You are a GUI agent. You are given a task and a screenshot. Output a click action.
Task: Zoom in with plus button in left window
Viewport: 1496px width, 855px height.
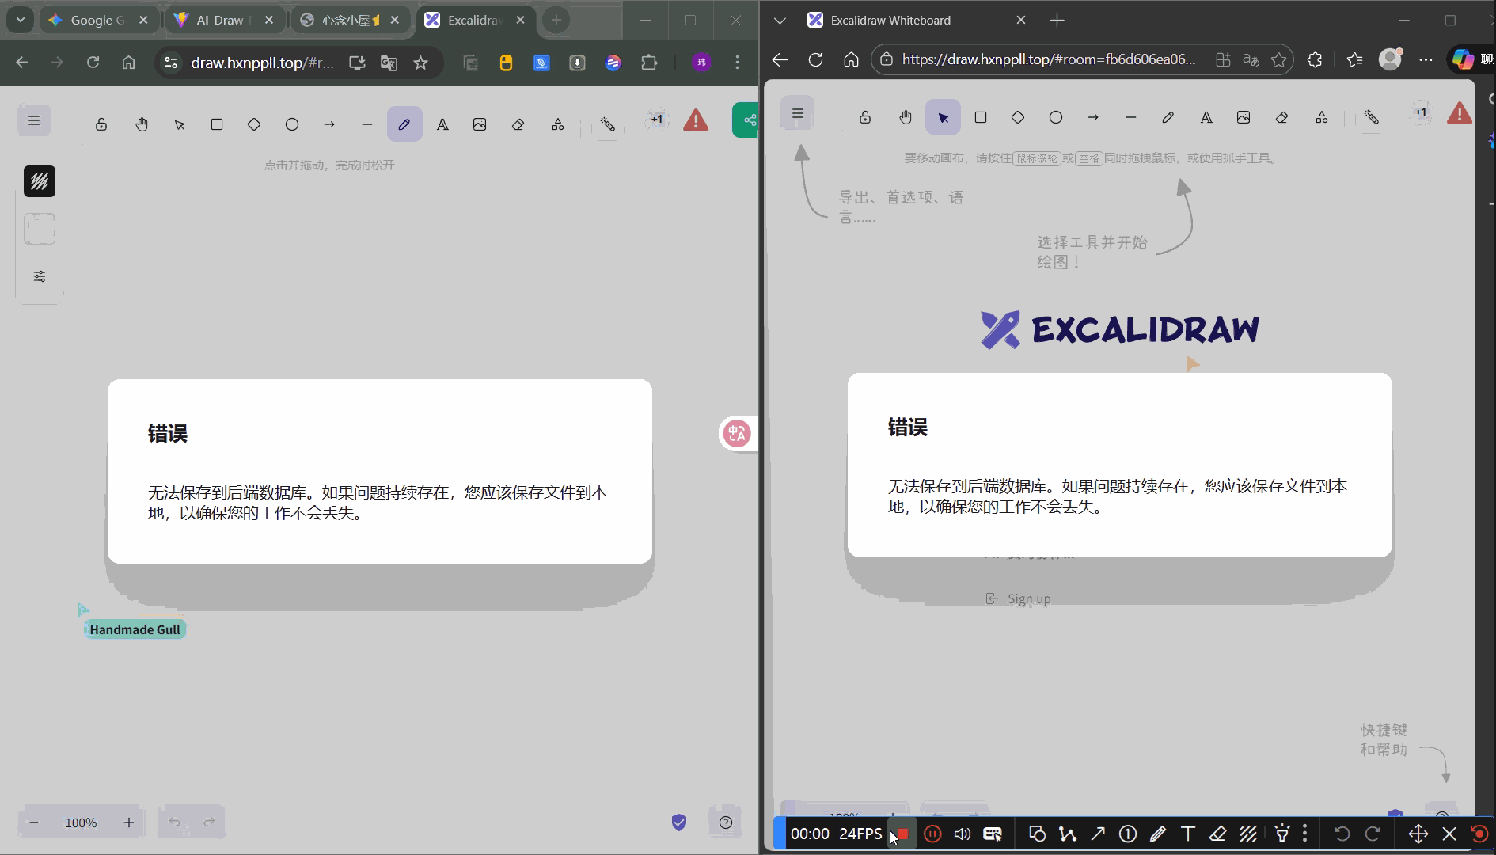[x=129, y=823]
